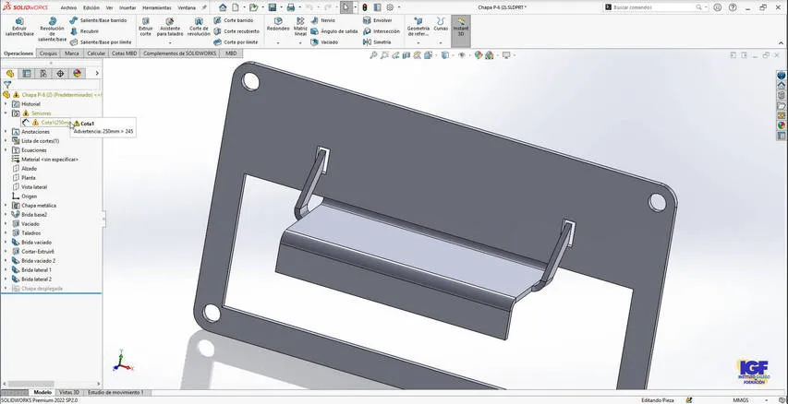Open Geometría de referencia dropdown arrow
788x404 pixels.
418,43
